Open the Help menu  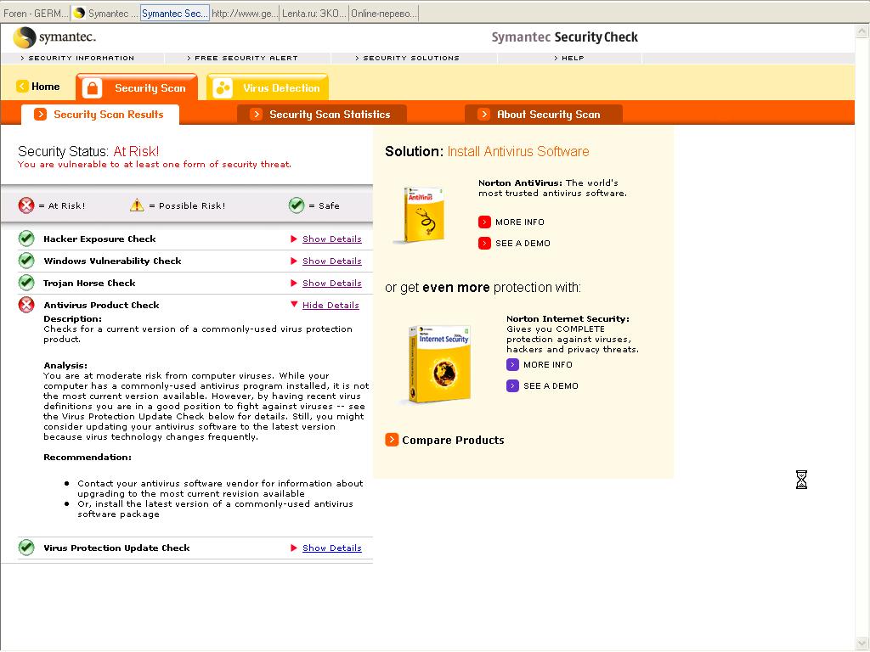click(568, 58)
